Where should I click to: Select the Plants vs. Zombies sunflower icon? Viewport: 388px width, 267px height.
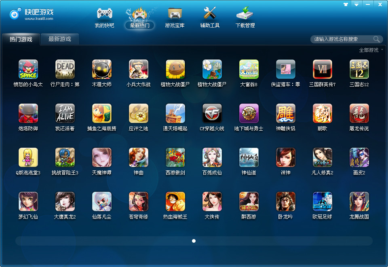pyautogui.click(x=175, y=69)
